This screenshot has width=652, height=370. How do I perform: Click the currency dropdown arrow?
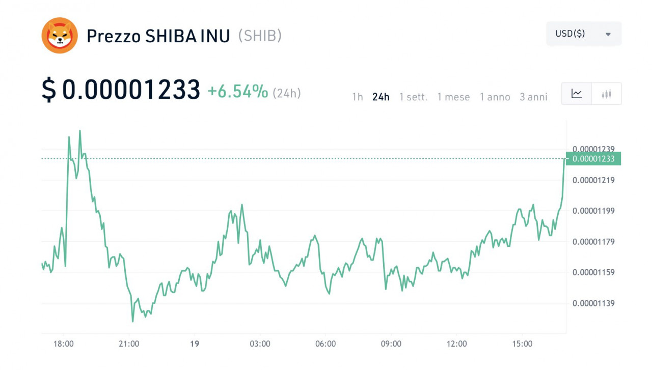tap(608, 34)
